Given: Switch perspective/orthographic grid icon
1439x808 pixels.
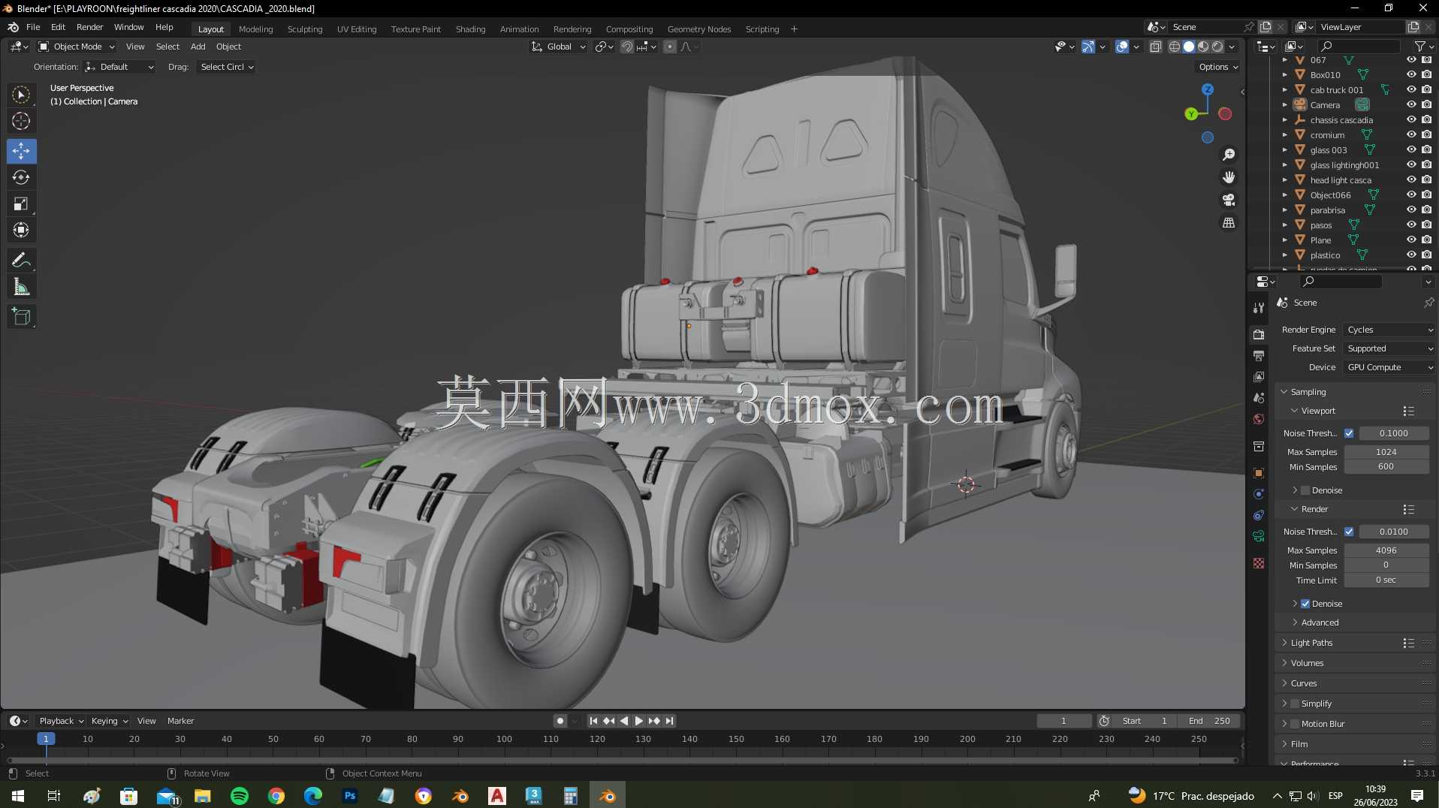Looking at the screenshot, I should 1229,223.
